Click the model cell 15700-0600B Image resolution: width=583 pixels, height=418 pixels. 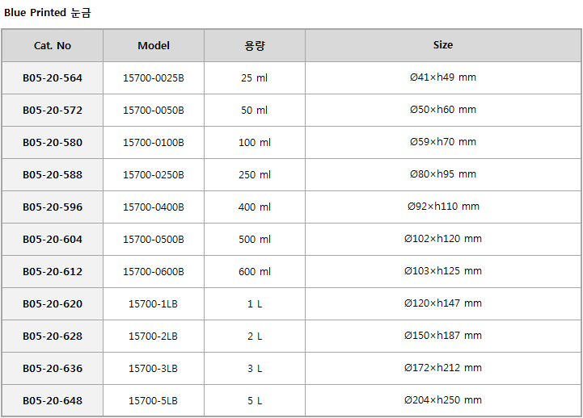tap(154, 271)
